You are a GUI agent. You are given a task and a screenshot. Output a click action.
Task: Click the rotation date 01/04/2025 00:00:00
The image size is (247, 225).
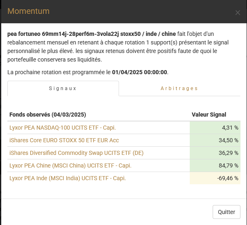click(x=139, y=72)
